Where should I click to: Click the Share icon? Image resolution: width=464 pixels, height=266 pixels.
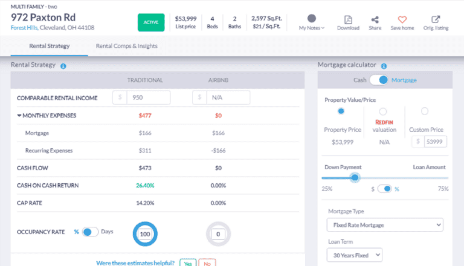pos(375,19)
